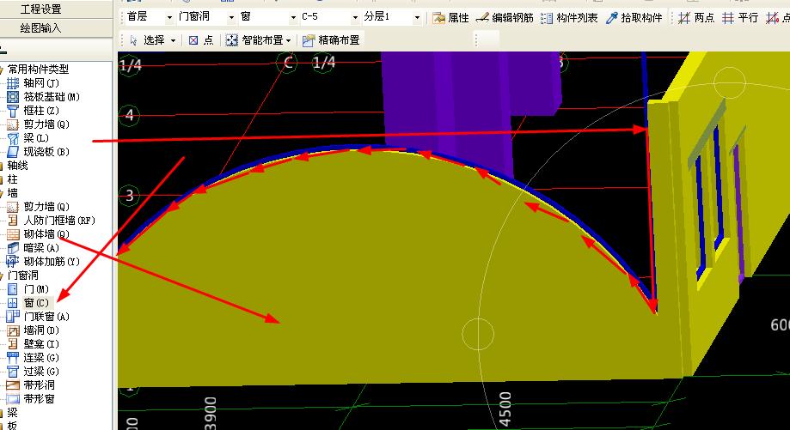Select 过梁(G) in the tree
The image size is (790, 430).
click(41, 371)
